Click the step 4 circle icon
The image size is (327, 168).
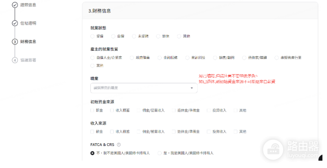(x=15, y=60)
